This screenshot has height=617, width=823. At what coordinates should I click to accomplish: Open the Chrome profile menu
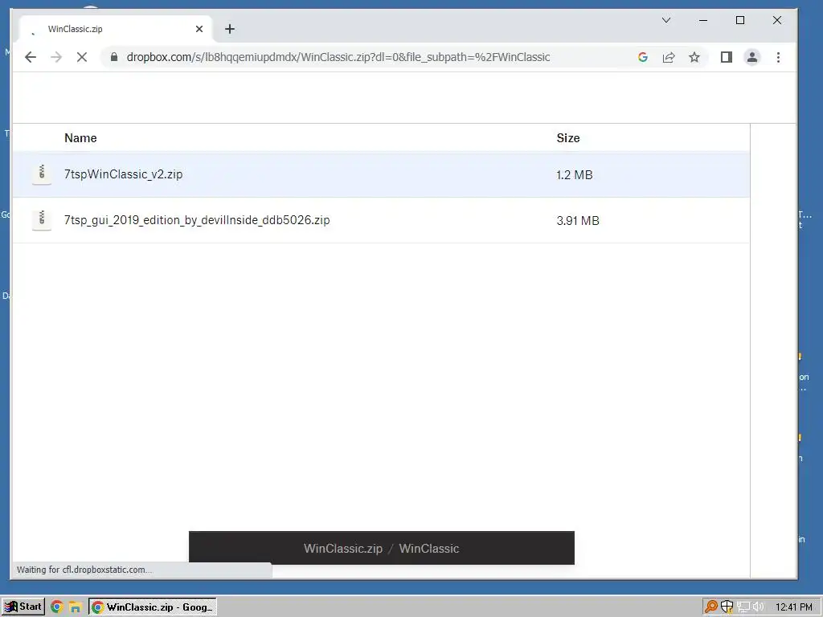pyautogui.click(x=752, y=57)
